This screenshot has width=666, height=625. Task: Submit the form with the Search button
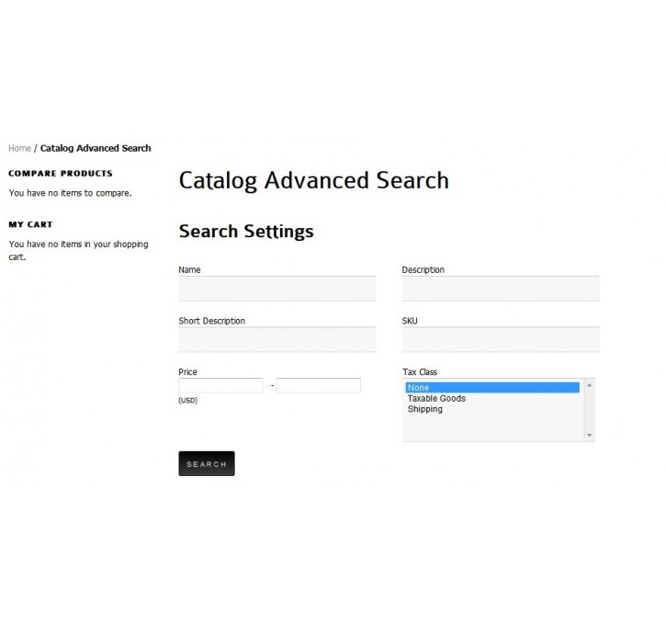click(207, 463)
